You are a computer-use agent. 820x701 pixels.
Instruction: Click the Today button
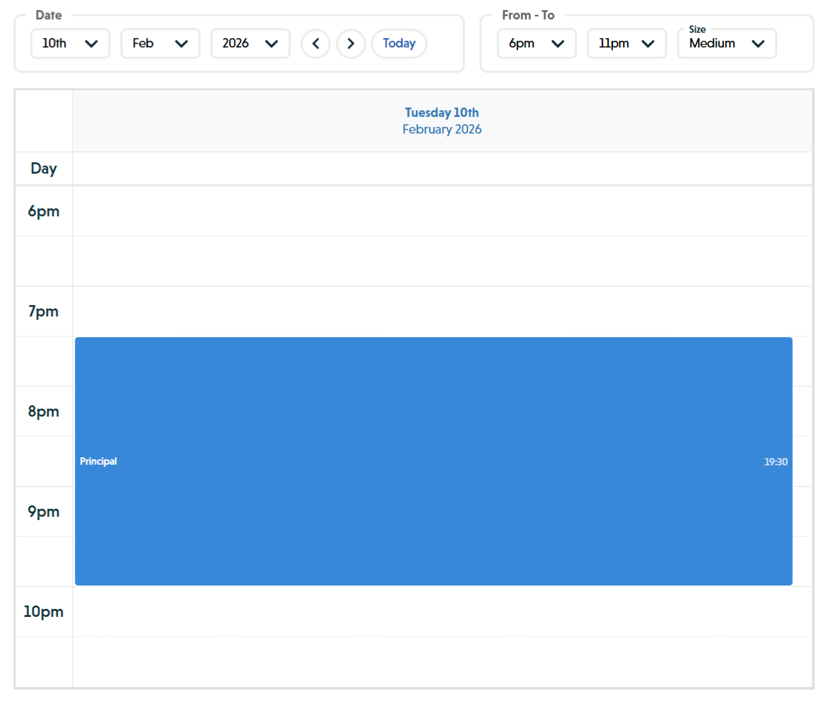[399, 43]
